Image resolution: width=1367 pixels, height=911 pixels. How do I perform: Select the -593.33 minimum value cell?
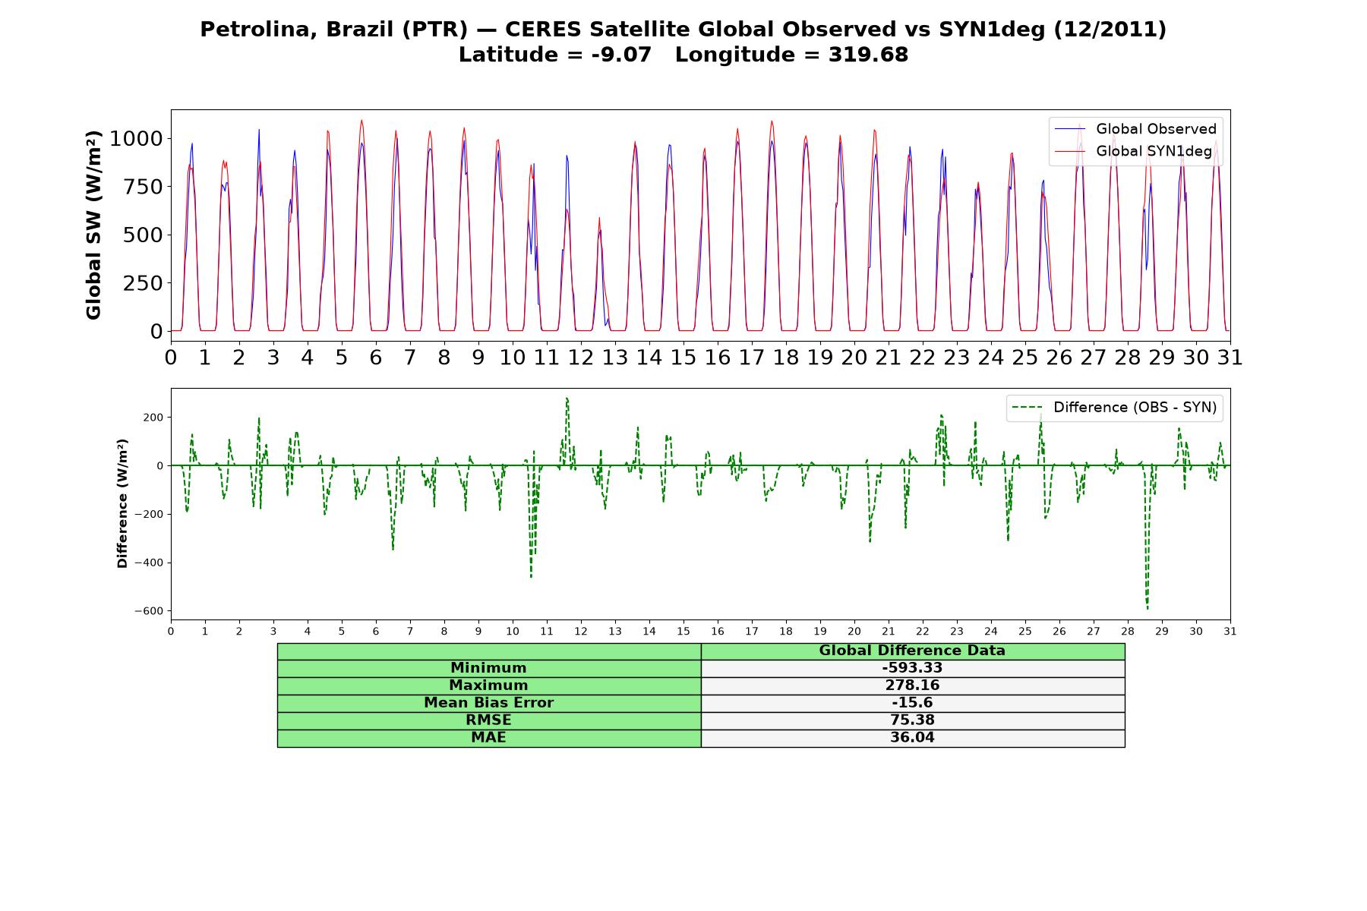click(x=912, y=668)
